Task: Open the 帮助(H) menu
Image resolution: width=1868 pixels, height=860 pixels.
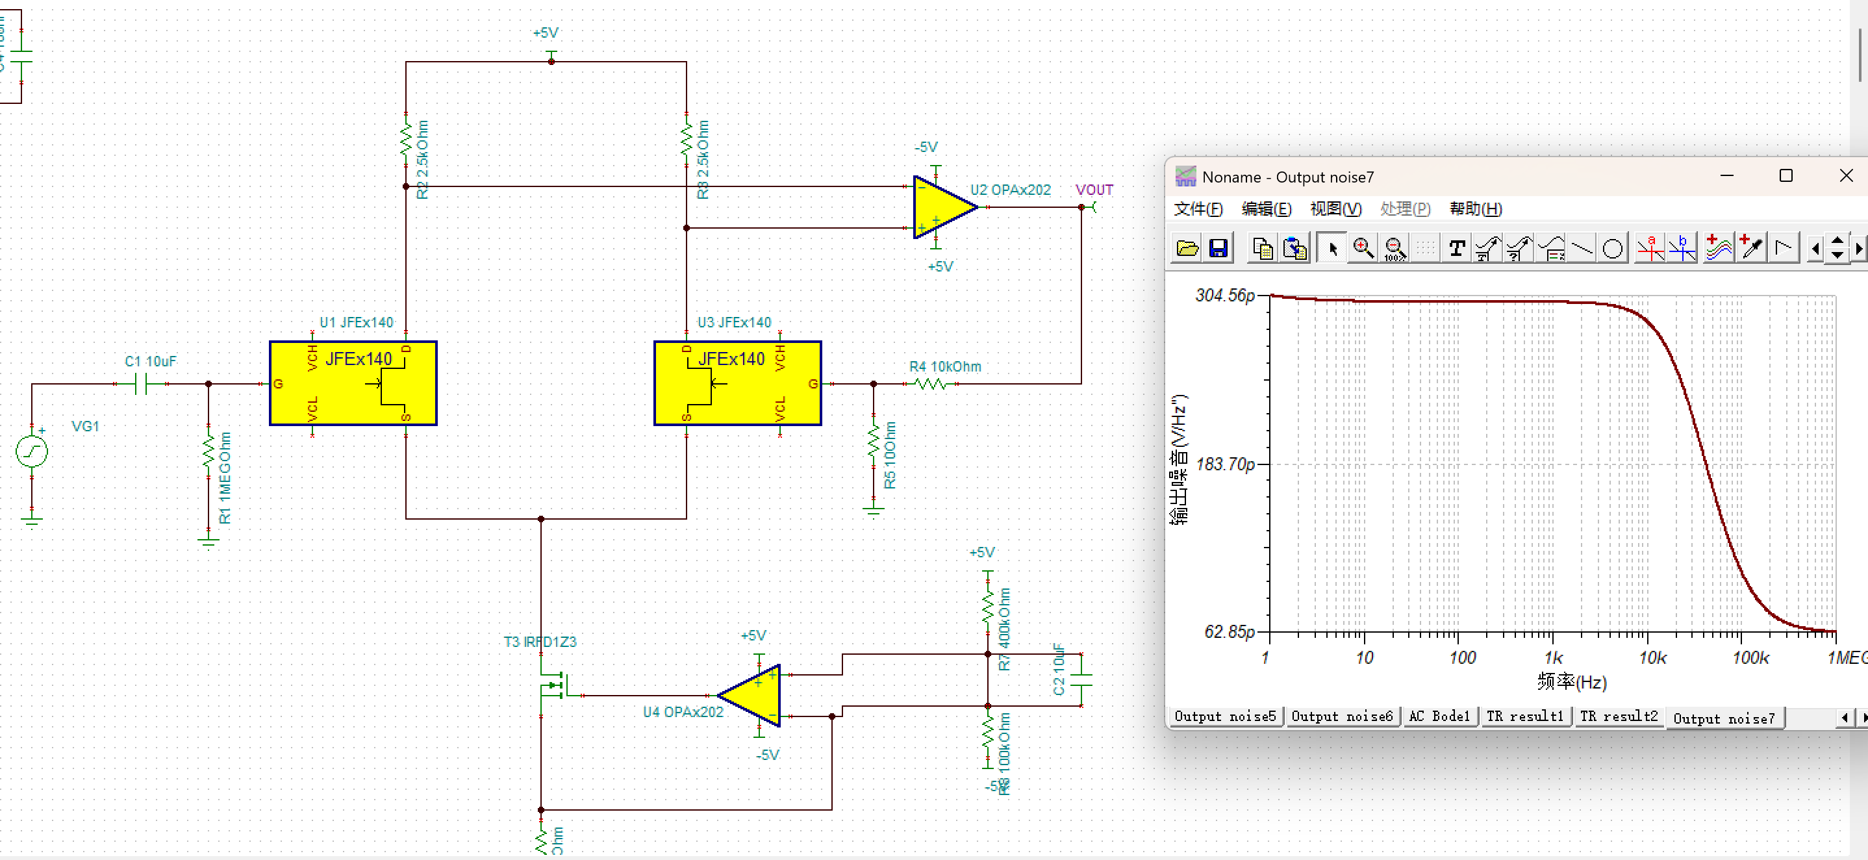Action: pos(1476,209)
